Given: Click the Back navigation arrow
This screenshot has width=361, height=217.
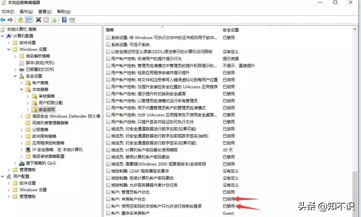Looking at the screenshot, I should [x=3, y=20].
